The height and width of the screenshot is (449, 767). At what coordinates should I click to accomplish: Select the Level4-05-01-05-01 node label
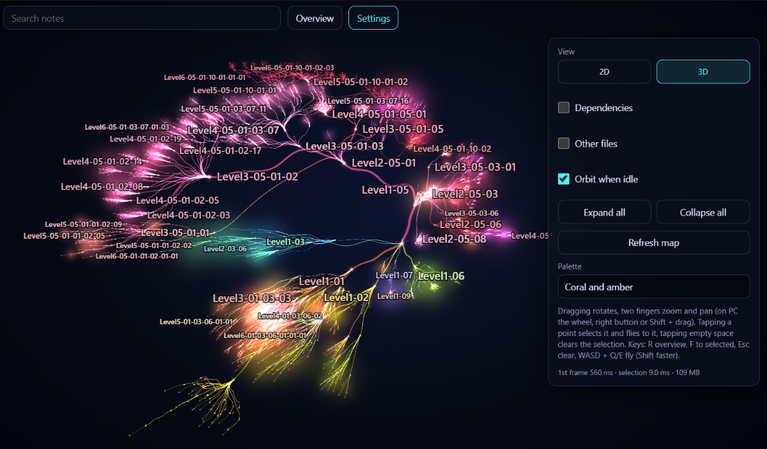(x=379, y=114)
